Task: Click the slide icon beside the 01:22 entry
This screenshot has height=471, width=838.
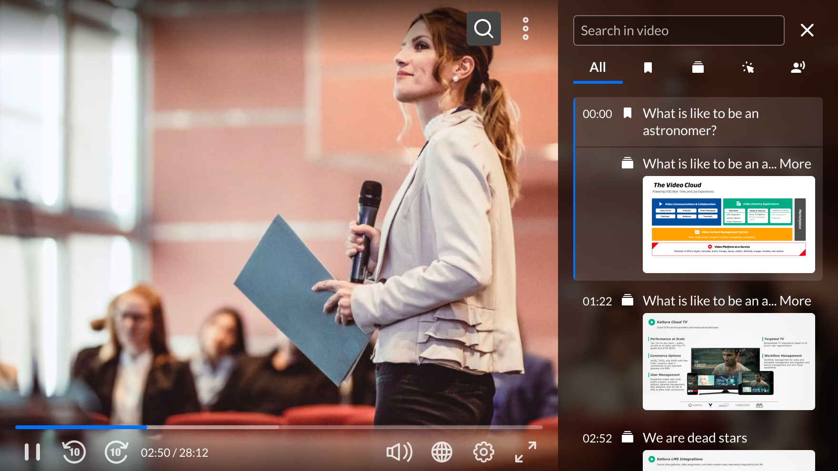Action: pyautogui.click(x=628, y=300)
